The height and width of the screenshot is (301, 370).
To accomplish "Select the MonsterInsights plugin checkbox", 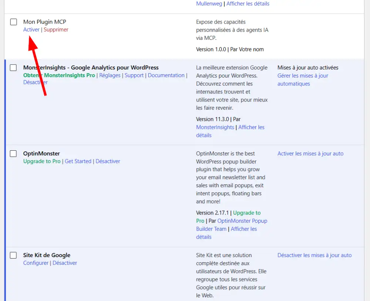I will click(13, 68).
